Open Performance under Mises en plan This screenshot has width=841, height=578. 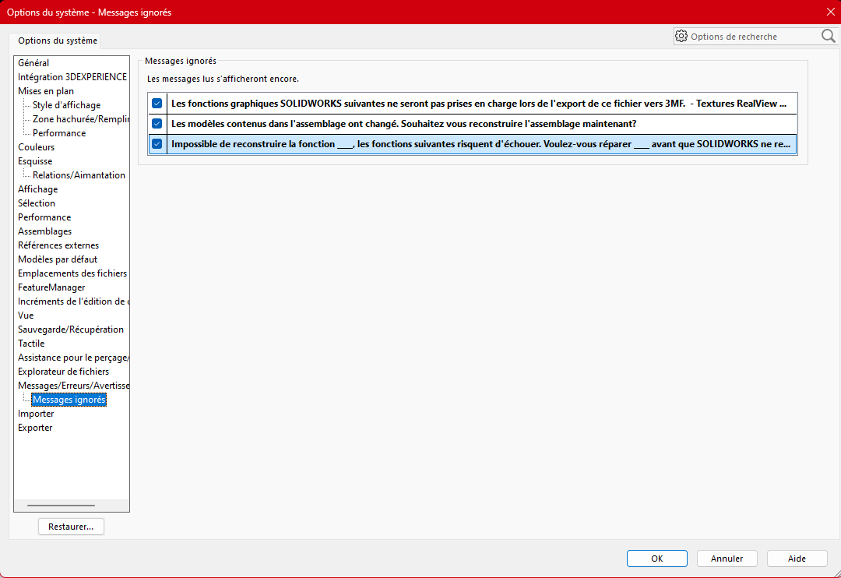click(x=59, y=133)
